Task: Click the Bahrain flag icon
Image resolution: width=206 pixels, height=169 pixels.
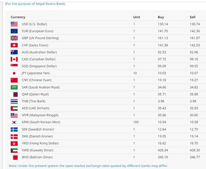Action: (x=14, y=157)
